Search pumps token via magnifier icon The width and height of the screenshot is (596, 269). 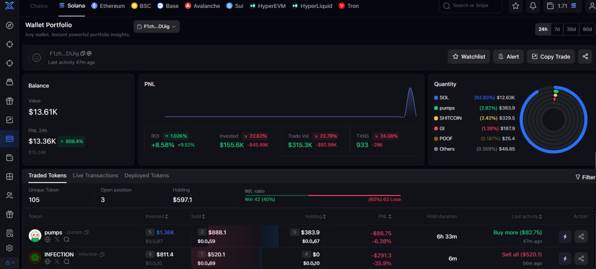coord(67,239)
